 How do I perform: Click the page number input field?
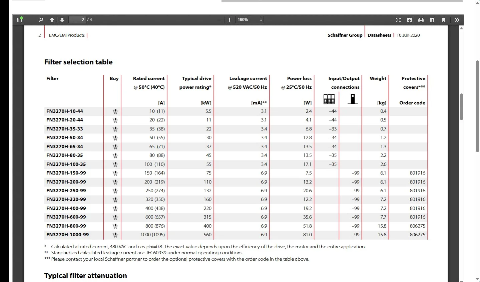[77, 20]
